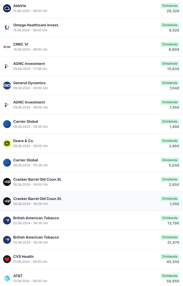Click the CVS Health heart logo

pyautogui.click(x=7, y=259)
